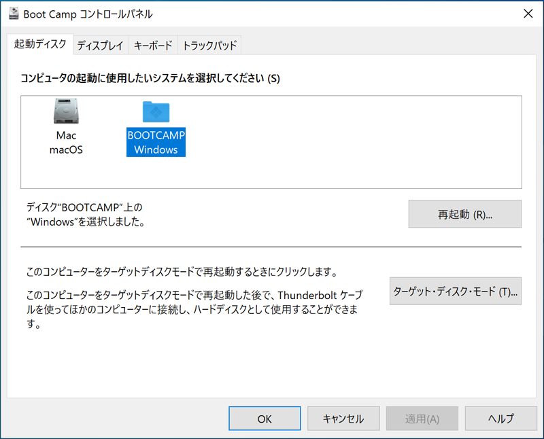Click the Thunderbolt ケーブル description paragraph
Viewport: 544px width, 439px height.
(194, 309)
